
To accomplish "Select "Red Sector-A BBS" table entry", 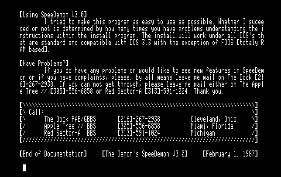I will 70,133.
